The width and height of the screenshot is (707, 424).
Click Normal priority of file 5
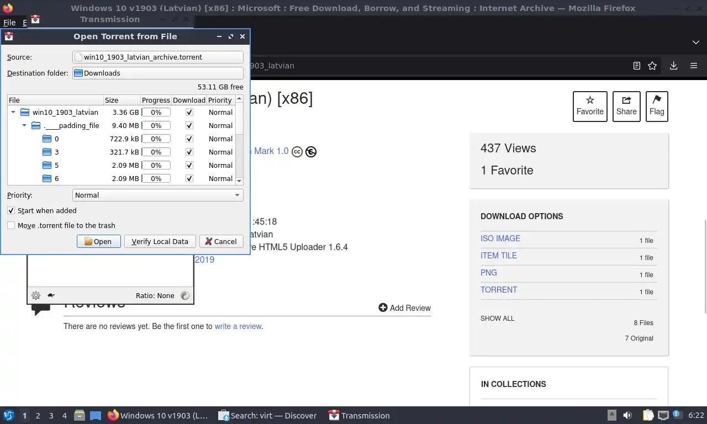(220, 165)
